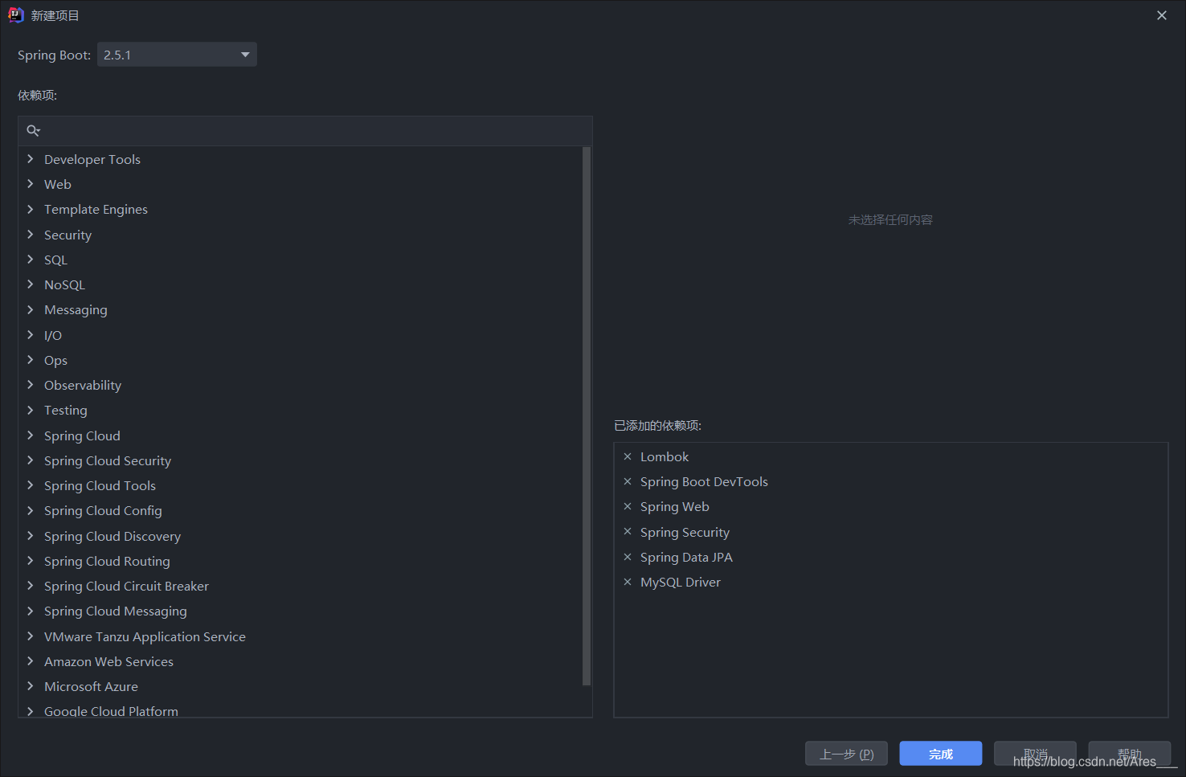The image size is (1186, 777).
Task: Expand Spring Cloud Messaging category
Action: point(31,611)
